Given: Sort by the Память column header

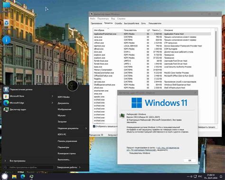Looking at the screenshot, I should (157, 30).
